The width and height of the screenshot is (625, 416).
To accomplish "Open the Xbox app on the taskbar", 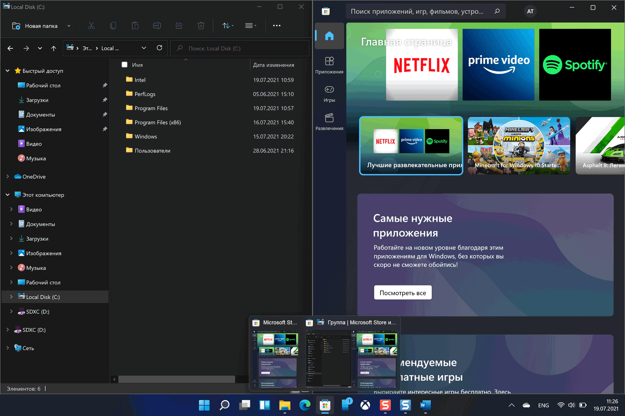I will 365,405.
